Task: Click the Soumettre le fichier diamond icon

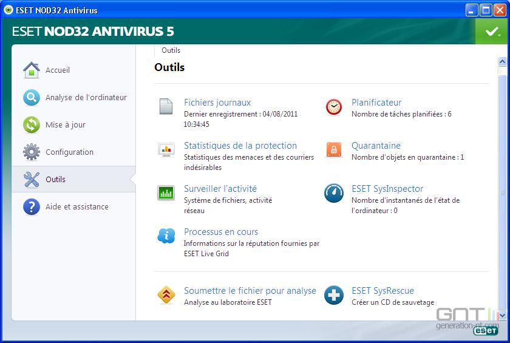Action: pos(166,295)
